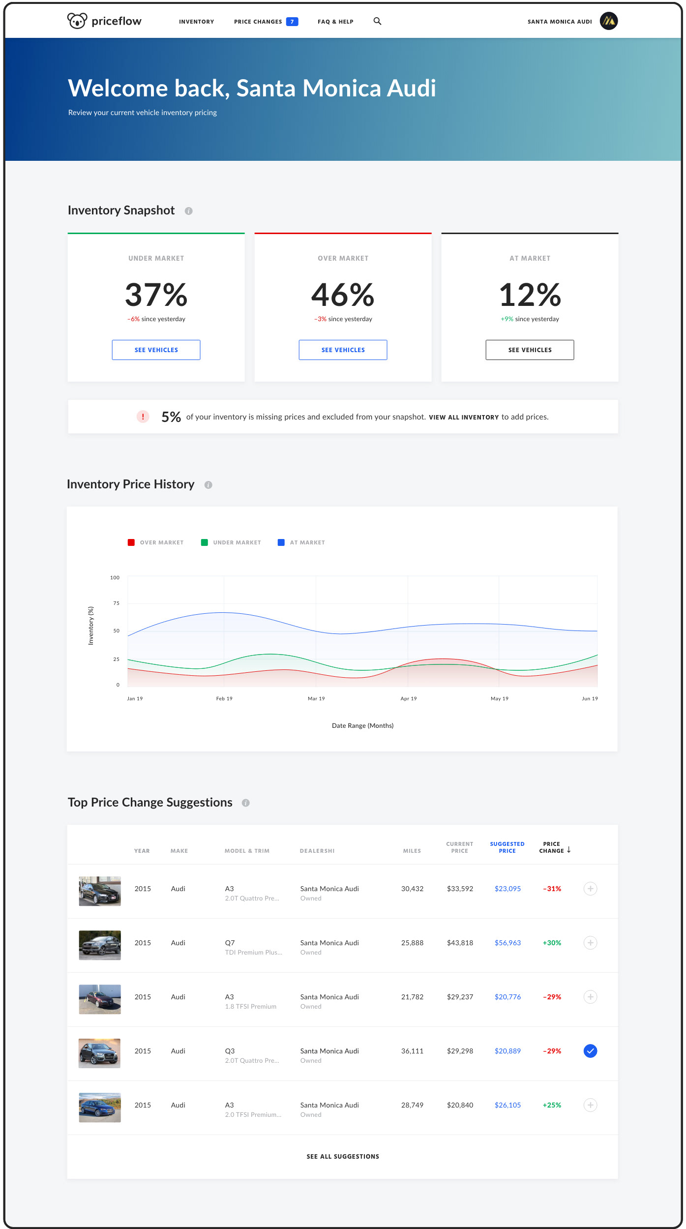The image size is (686, 1229).
Task: Open the Santa Monica Audi profile avatar
Action: 609,21
